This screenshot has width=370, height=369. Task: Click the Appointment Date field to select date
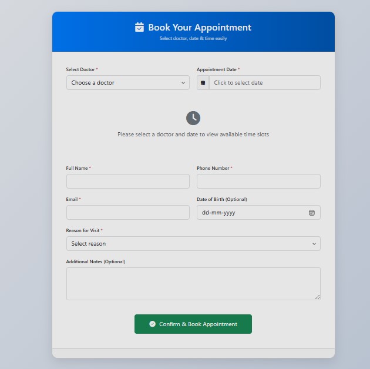pos(265,83)
